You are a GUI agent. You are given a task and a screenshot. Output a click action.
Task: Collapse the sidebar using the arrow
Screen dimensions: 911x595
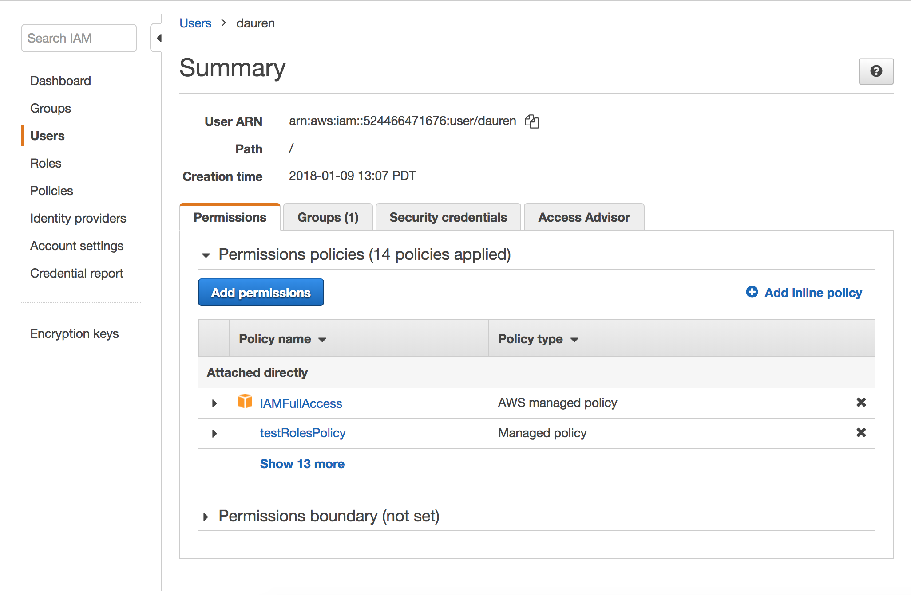(158, 38)
